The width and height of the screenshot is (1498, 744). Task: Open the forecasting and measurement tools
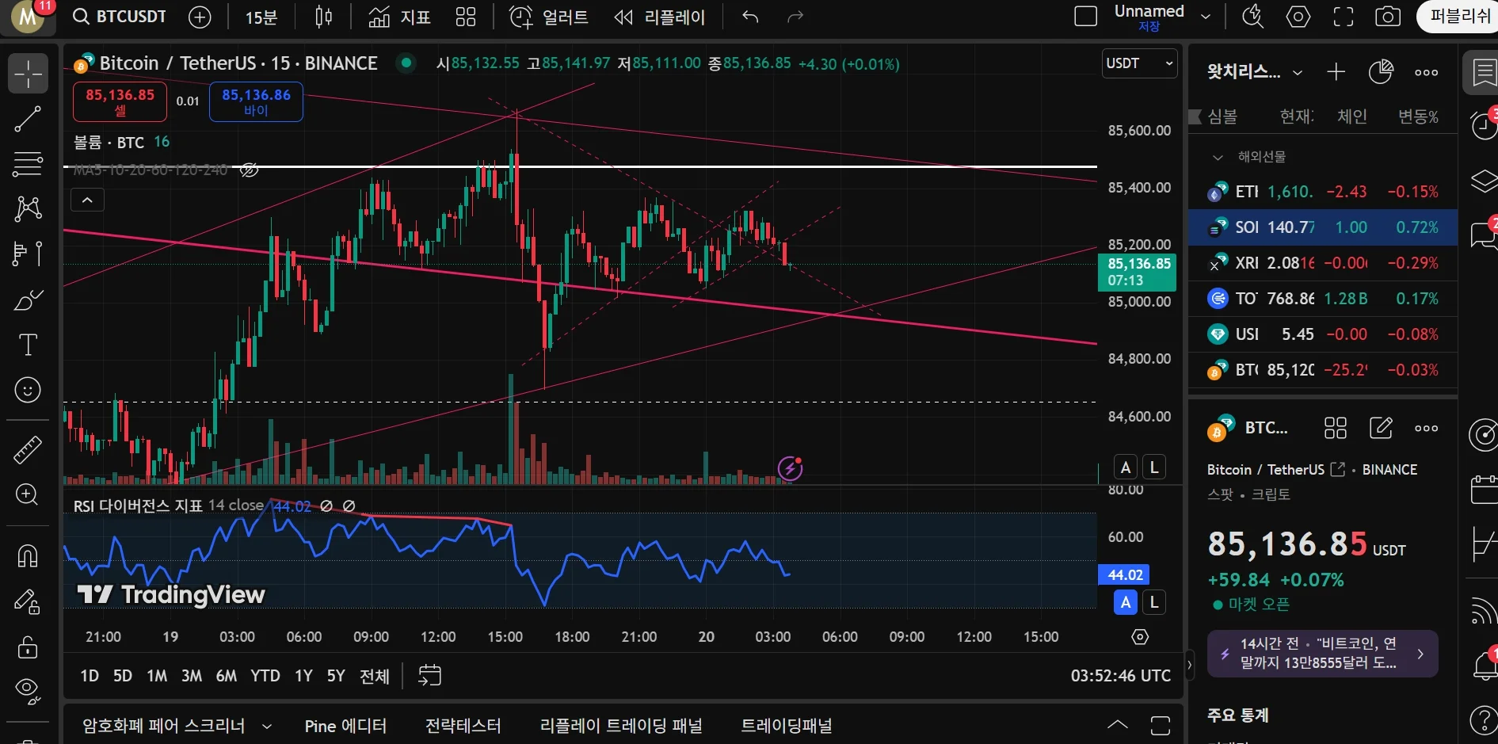pos(28,254)
